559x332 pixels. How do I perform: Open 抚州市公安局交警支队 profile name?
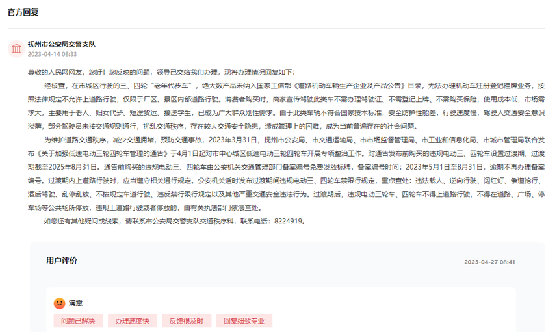tap(62, 44)
